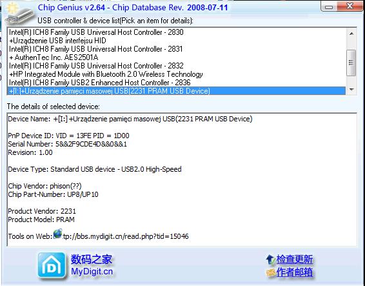Click the Chip Genius v2.64 title bar text
Screen dimensions: 365x286
[x=133, y=8]
